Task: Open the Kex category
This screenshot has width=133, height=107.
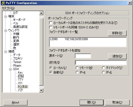Action: 20,73
